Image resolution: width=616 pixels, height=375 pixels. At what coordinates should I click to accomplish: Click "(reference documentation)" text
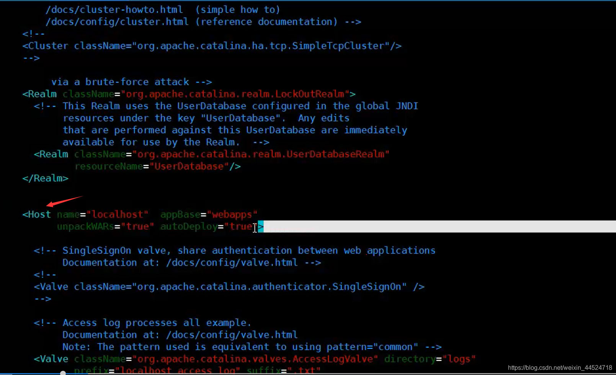point(267,22)
